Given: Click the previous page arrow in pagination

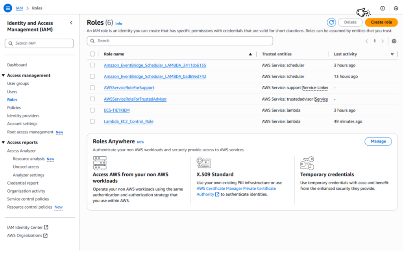Looking at the screenshot, I should point(366,41).
